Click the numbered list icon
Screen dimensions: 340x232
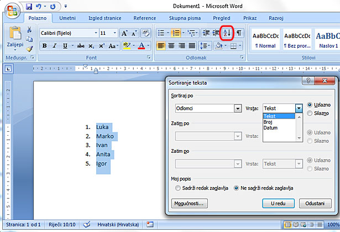[x=174, y=33]
